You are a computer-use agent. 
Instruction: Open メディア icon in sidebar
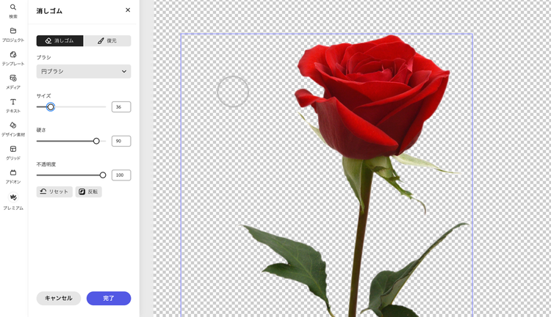[x=13, y=78]
